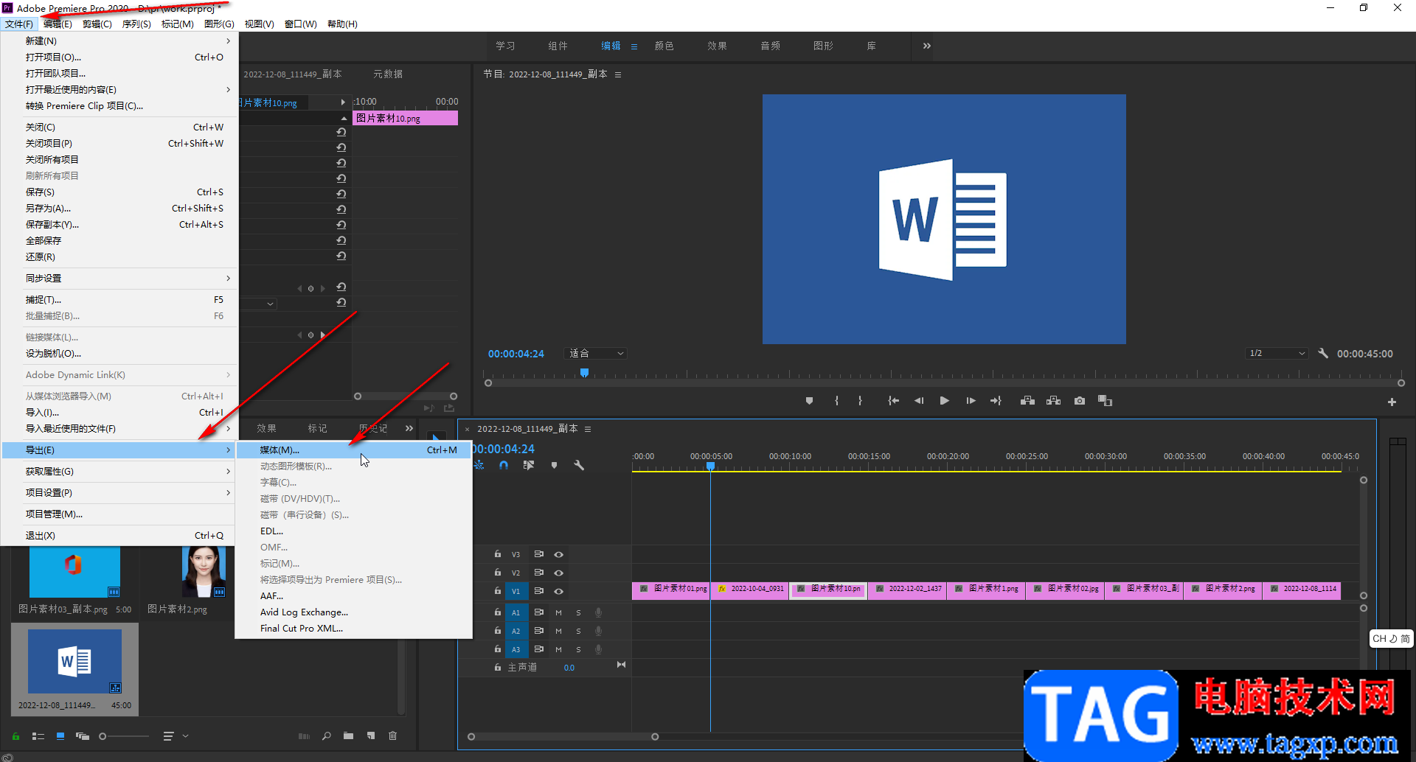The image size is (1416, 762).
Task: Toggle linked selection in timeline
Action: pyautogui.click(x=529, y=465)
